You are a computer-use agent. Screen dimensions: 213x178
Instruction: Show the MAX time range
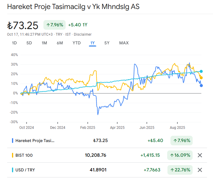[x=124, y=43]
